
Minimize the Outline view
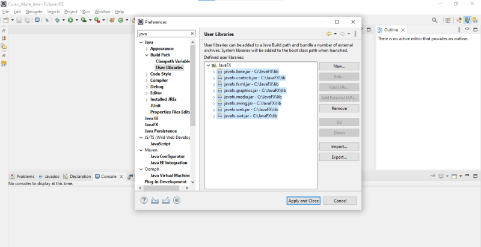(x=467, y=29)
